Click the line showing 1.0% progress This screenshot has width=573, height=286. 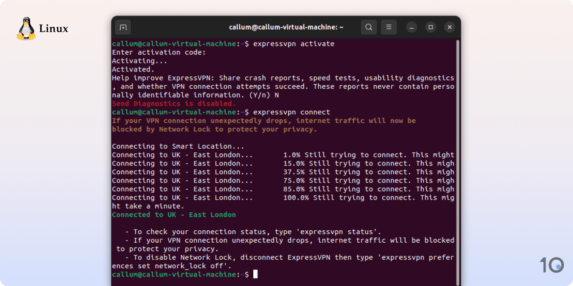coord(283,155)
